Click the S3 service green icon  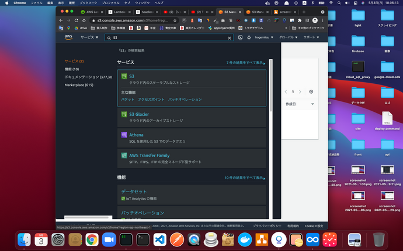pos(124,76)
